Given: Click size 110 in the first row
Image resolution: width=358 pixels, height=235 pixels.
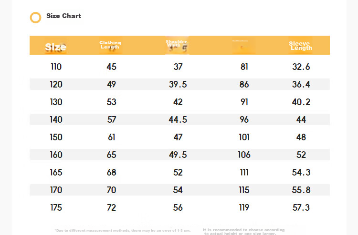Looking at the screenshot, I should click(56, 67).
